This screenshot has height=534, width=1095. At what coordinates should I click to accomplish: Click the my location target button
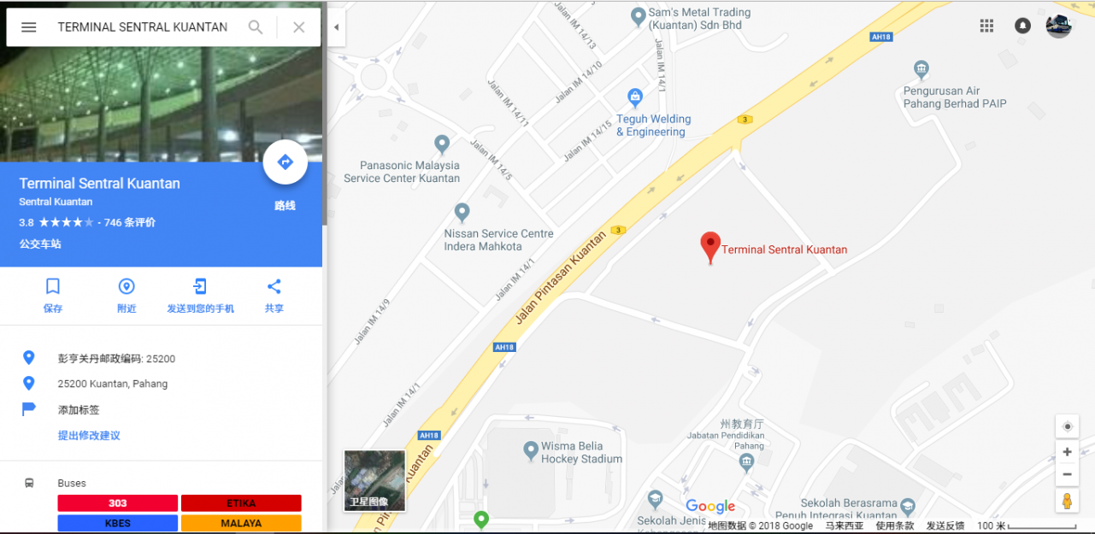pyautogui.click(x=1067, y=426)
